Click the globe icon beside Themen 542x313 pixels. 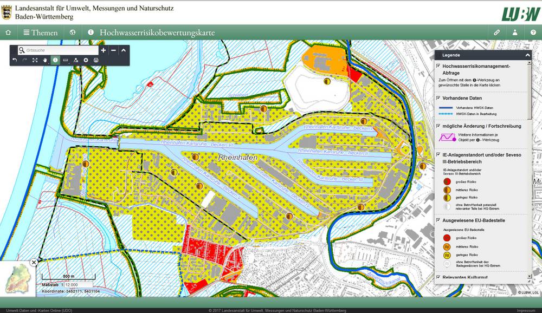pyautogui.click(x=73, y=32)
